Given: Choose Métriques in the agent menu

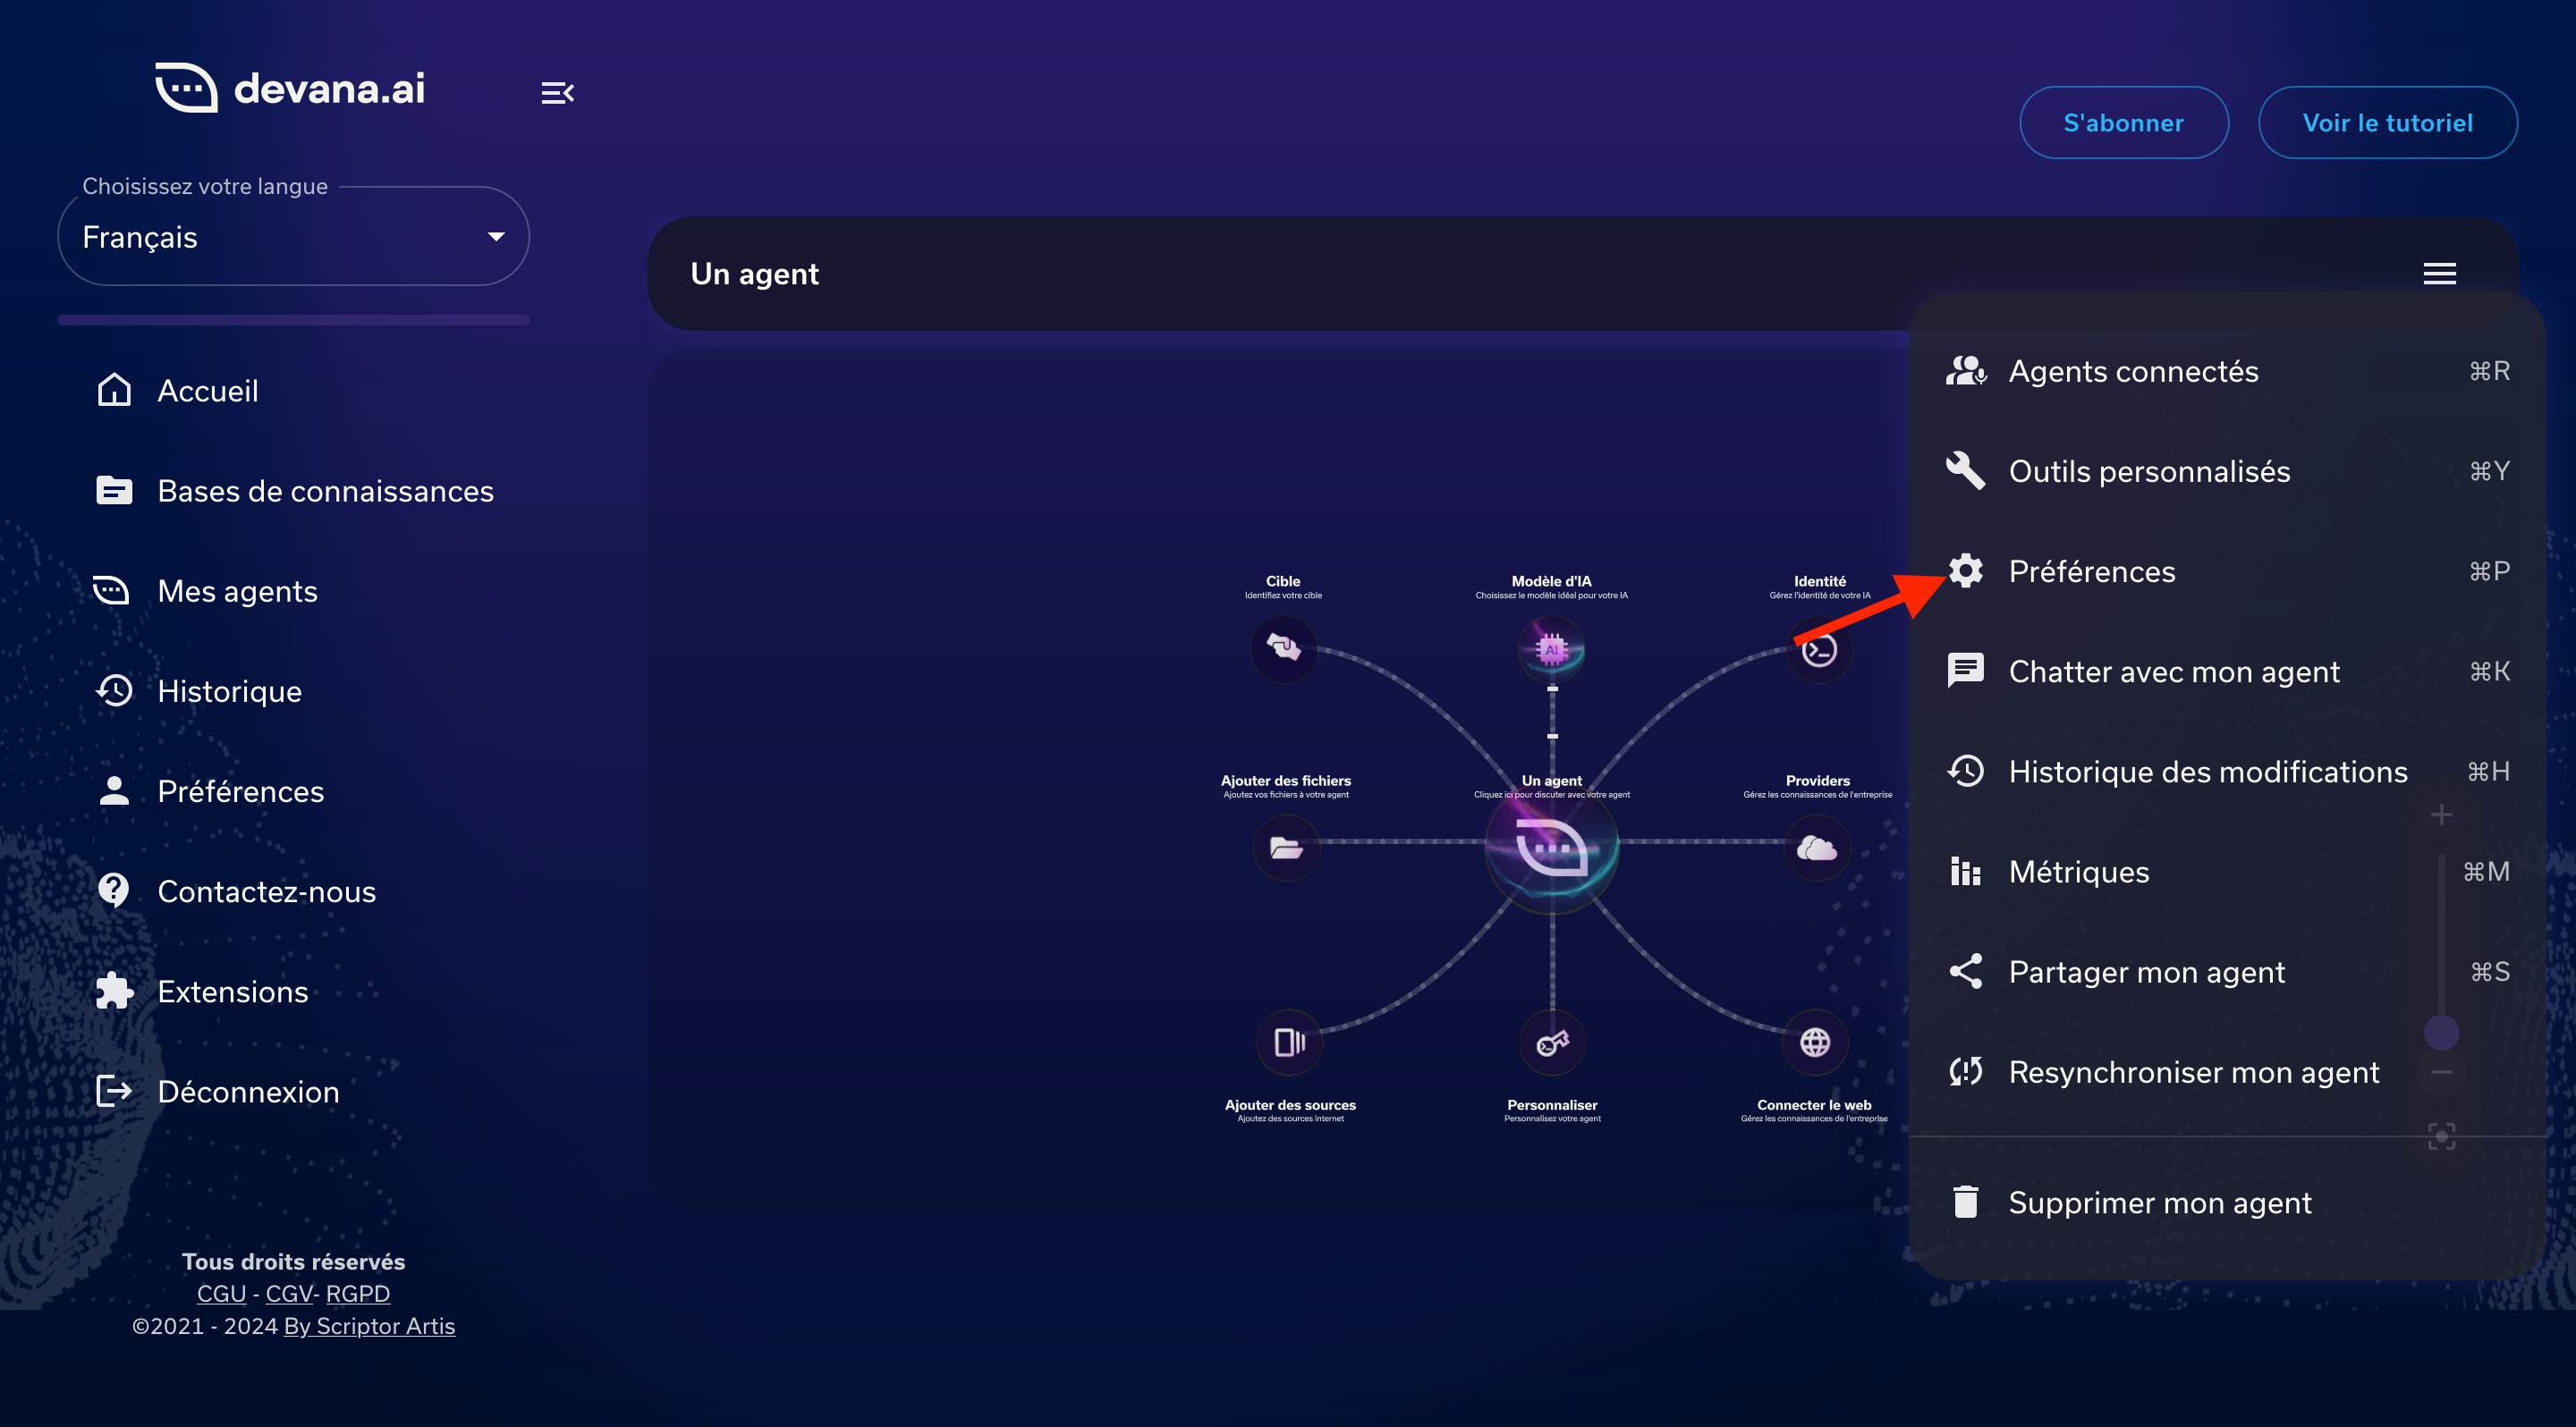Looking at the screenshot, I should click(2078, 873).
